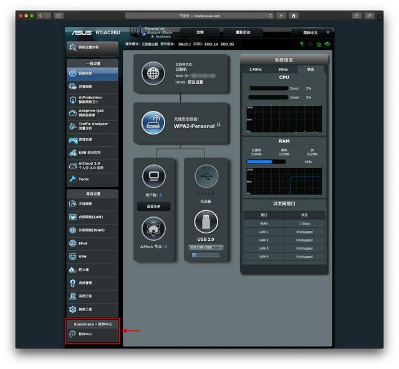Screen dimensions: 399x369
Task: Click the ZOO_5G SSID link
Action: (227, 44)
